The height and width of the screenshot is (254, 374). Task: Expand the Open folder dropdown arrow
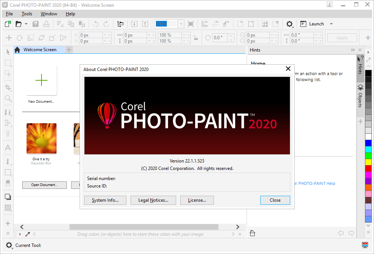click(26, 24)
